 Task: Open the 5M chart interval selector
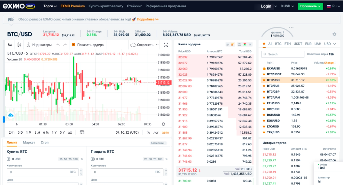[10, 45]
